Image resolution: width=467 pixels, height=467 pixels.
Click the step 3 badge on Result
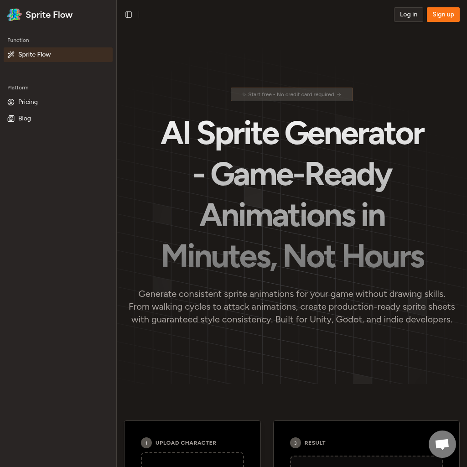point(295,443)
